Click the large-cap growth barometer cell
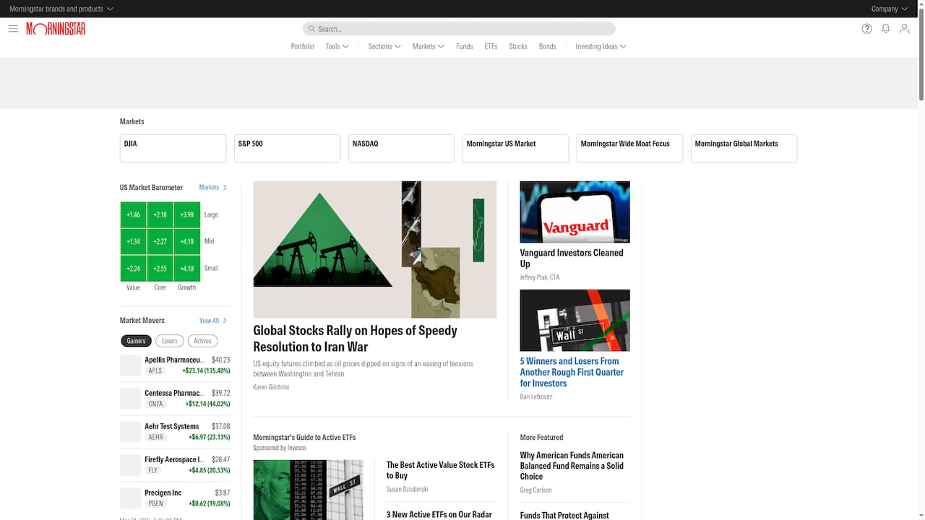Viewport: 925px width, 520px height. (187, 214)
